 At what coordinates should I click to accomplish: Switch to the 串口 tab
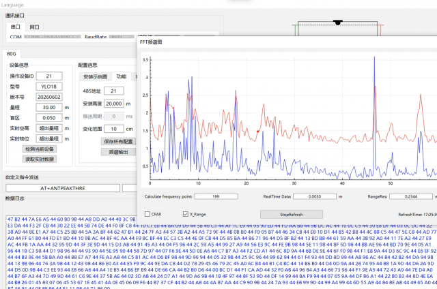point(15,27)
